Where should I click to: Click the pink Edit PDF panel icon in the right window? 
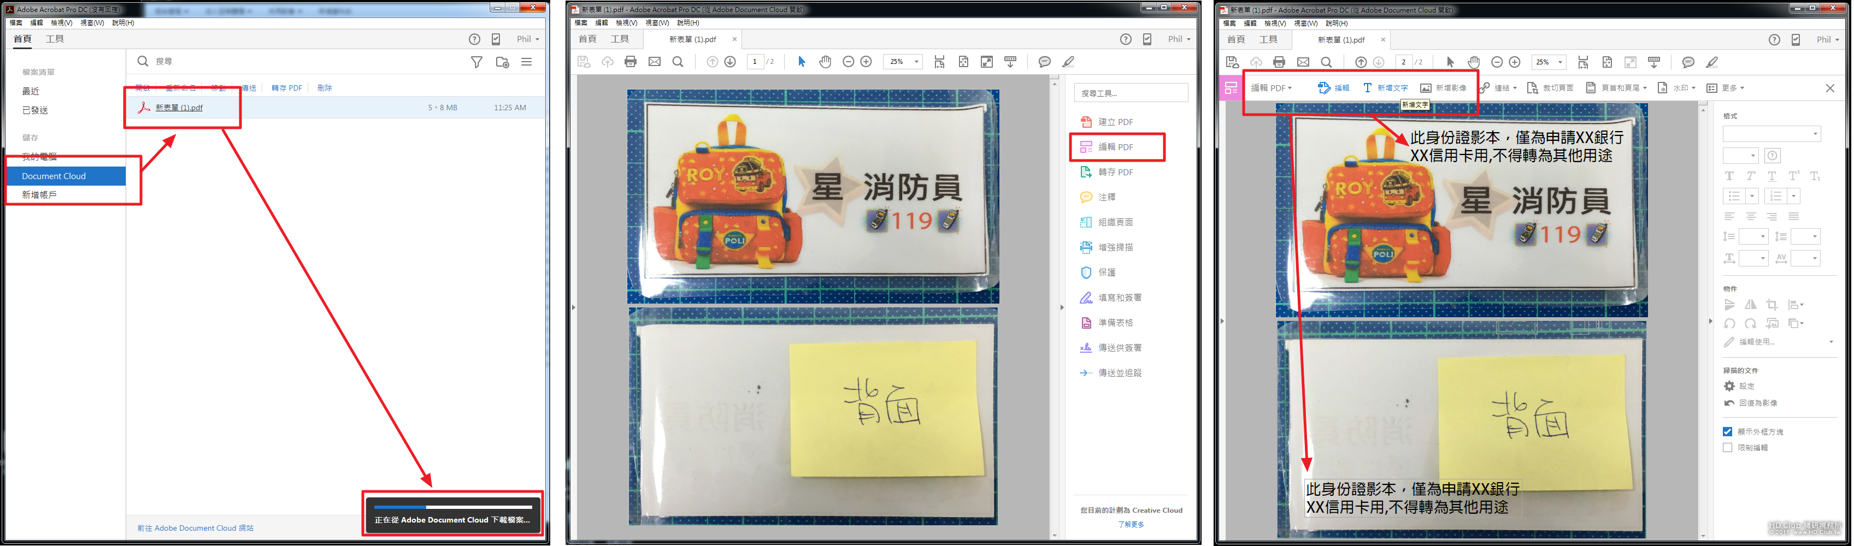1231,88
